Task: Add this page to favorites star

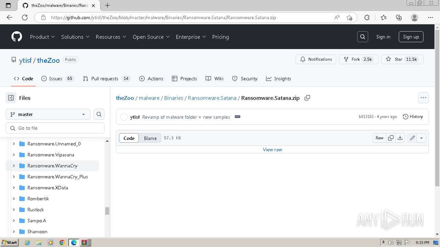Action: [350, 17]
